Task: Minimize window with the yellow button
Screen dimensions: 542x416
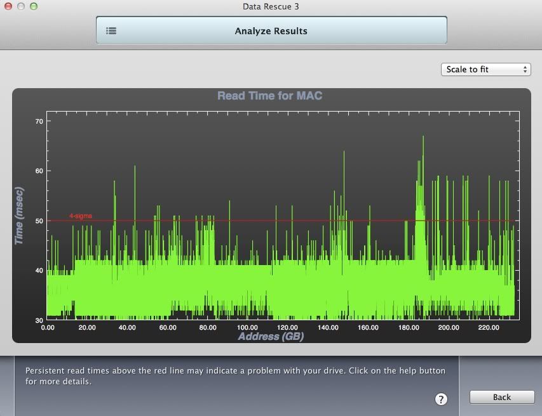Action: coord(21,6)
